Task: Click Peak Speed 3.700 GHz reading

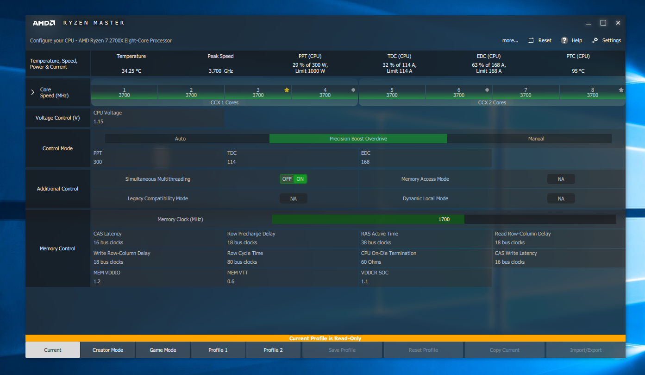Action: tap(221, 71)
